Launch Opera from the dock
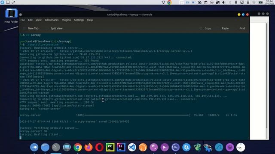 point(99,147)
